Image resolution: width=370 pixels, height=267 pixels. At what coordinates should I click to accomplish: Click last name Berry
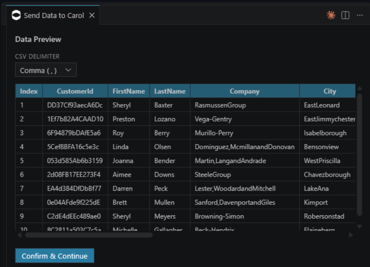point(162,133)
